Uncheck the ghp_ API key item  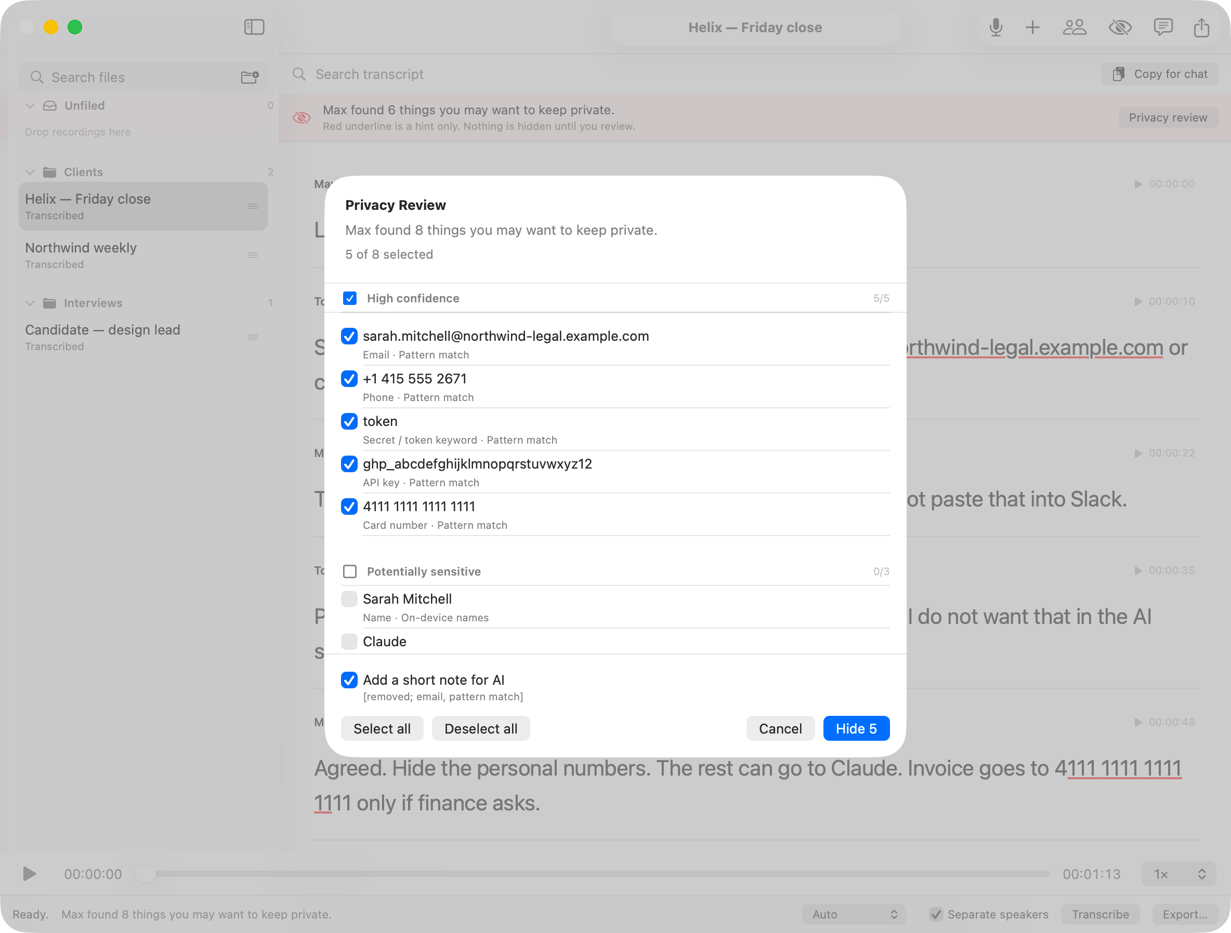[x=349, y=464]
